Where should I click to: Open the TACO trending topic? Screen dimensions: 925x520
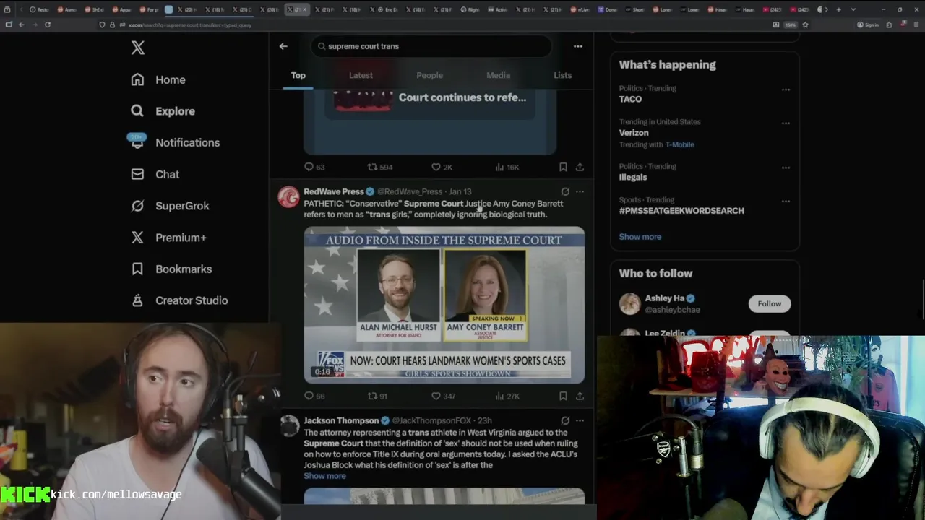point(630,99)
